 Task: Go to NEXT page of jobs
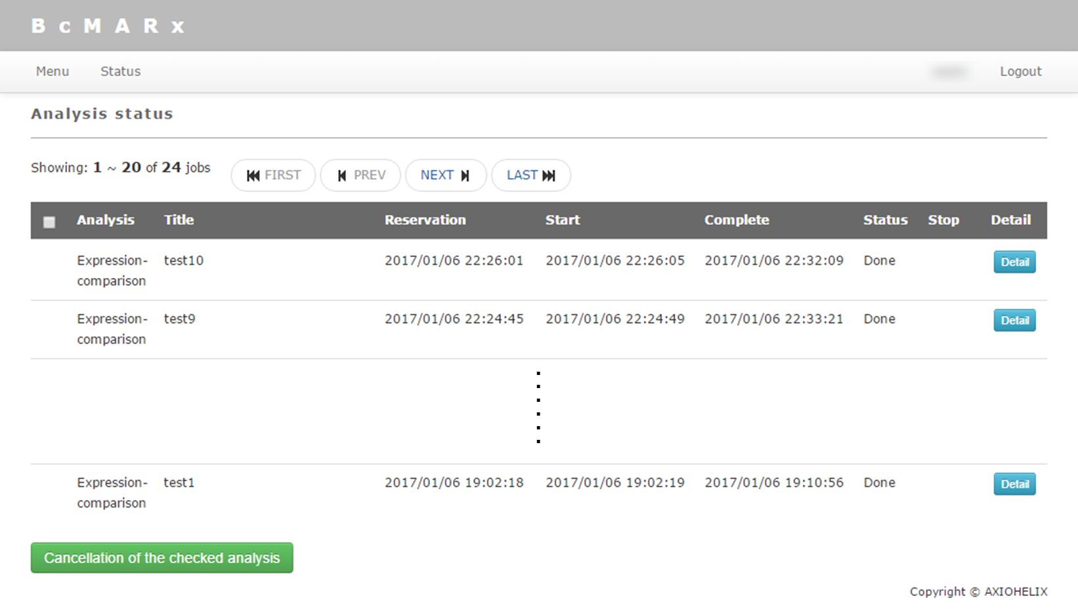pos(445,175)
